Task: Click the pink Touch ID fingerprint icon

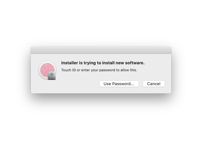Action: [x=46, y=69]
